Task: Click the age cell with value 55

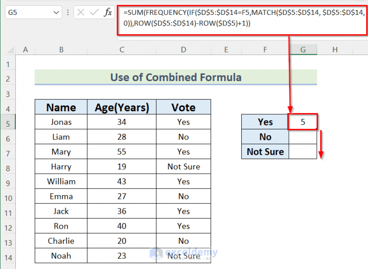Action: pos(121,152)
